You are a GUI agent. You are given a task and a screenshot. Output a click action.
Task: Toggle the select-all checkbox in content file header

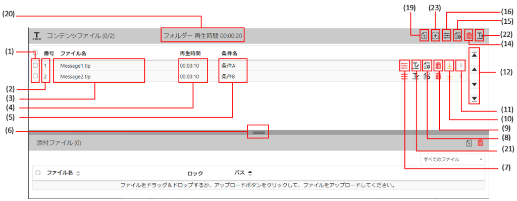pos(35,53)
